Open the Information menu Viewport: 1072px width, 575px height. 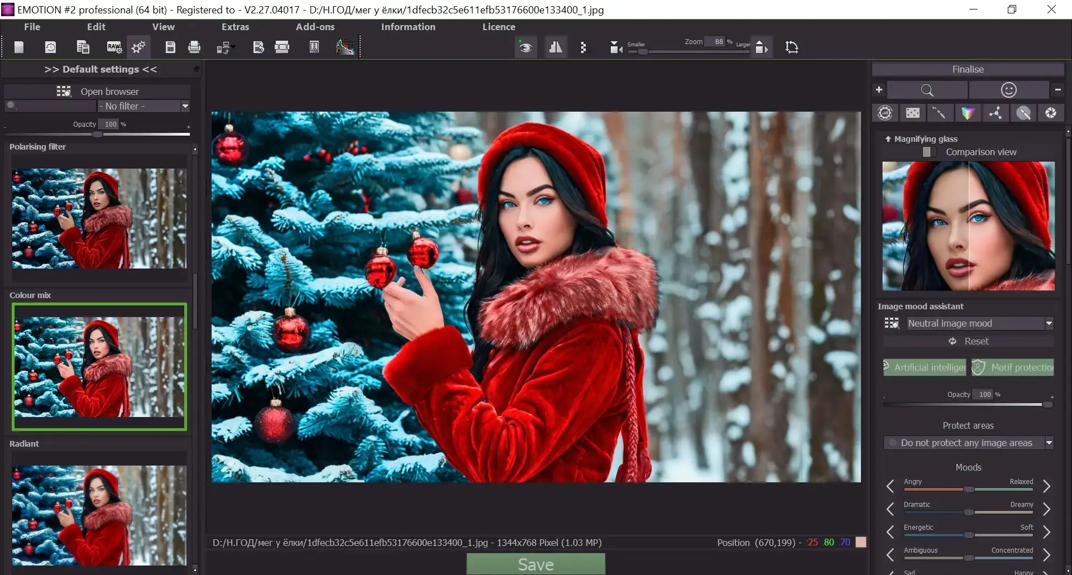(408, 27)
